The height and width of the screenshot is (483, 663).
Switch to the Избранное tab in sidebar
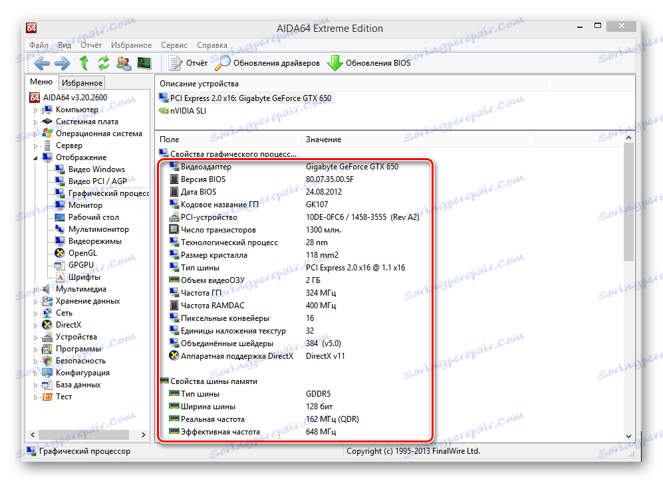82,83
